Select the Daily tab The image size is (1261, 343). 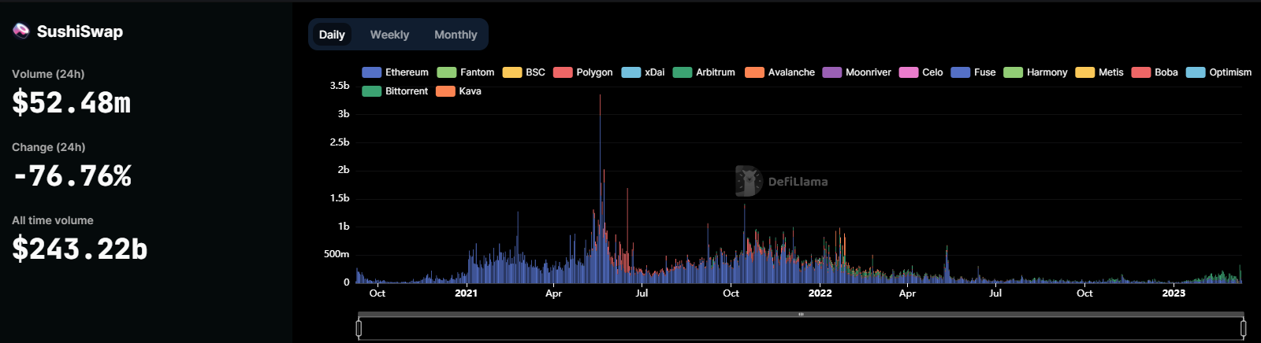click(332, 35)
